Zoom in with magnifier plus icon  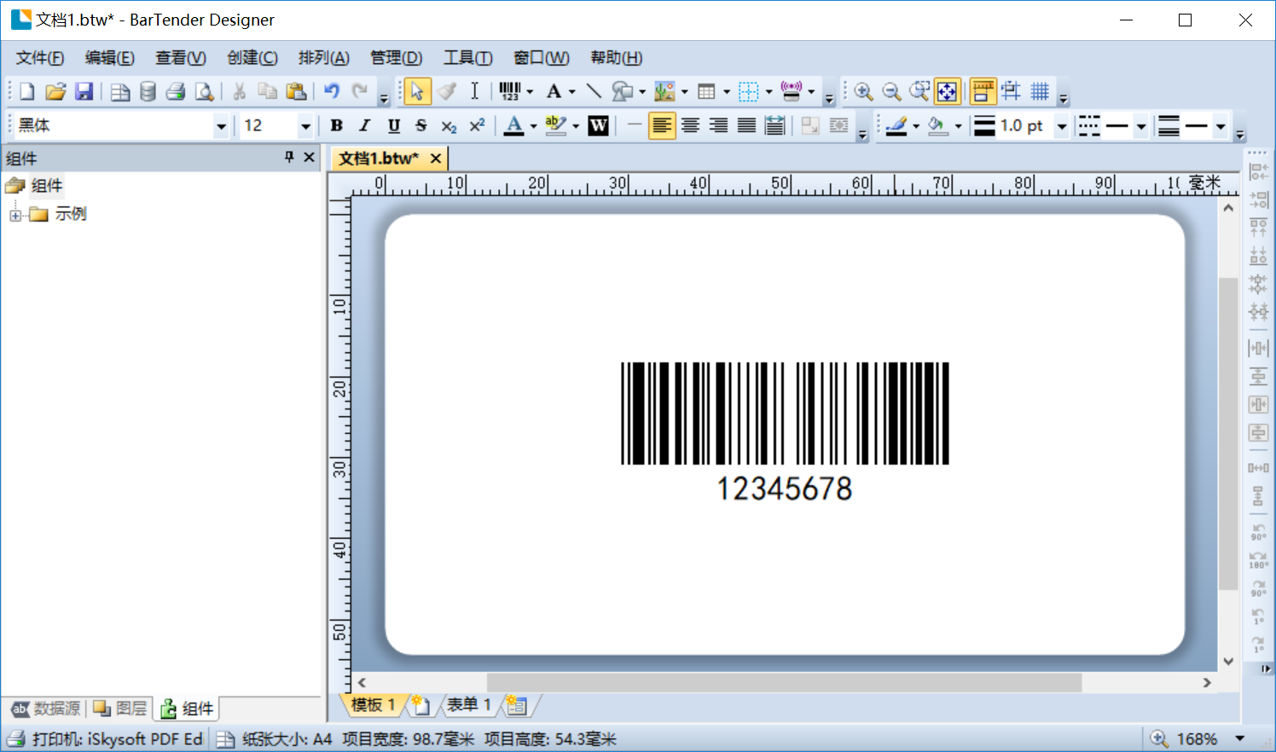[x=863, y=91]
